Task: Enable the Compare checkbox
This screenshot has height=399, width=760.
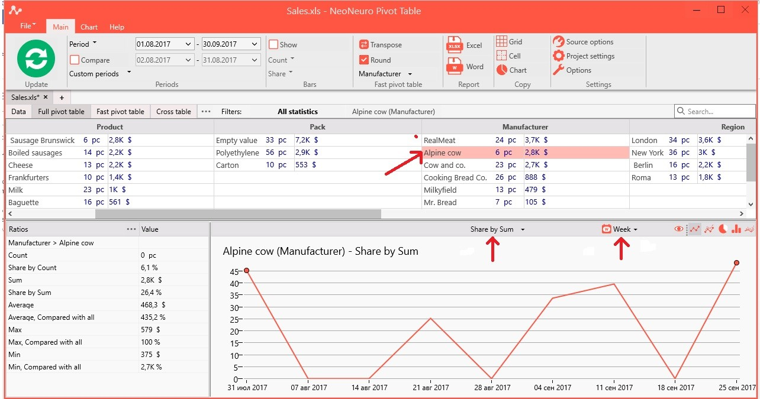Action: [x=75, y=60]
